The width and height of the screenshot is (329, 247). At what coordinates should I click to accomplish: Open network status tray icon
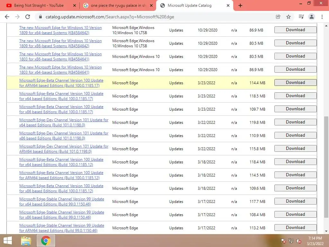291,241
